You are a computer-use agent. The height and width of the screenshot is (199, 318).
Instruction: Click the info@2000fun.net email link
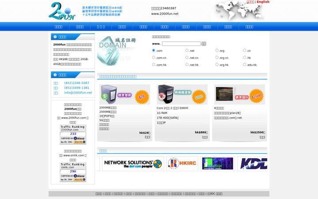point(78,92)
